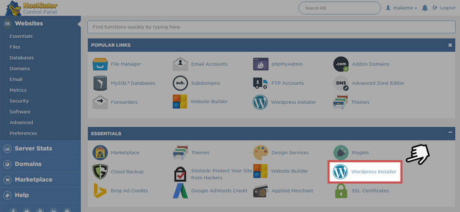Viewport: 460px width, 212px height.
Task: Select Databases in the sidebar menu
Action: [x=22, y=58]
